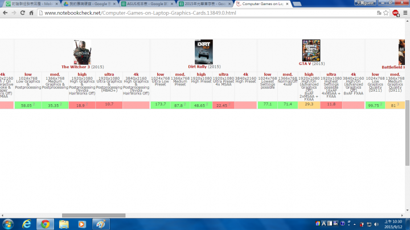
Task: Close the Computer Games on Laptop tab
Action: point(287,4)
